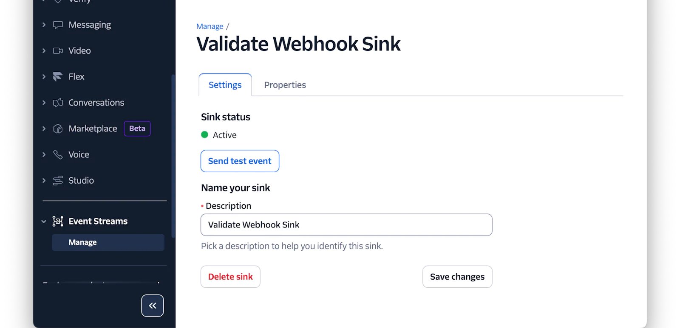Collapse the sidebar with double-chevron button
The width and height of the screenshot is (680, 328).
pos(153,306)
